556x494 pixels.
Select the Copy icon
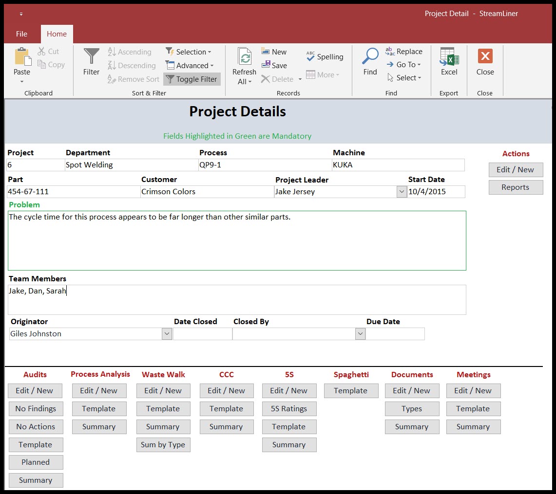coord(41,64)
